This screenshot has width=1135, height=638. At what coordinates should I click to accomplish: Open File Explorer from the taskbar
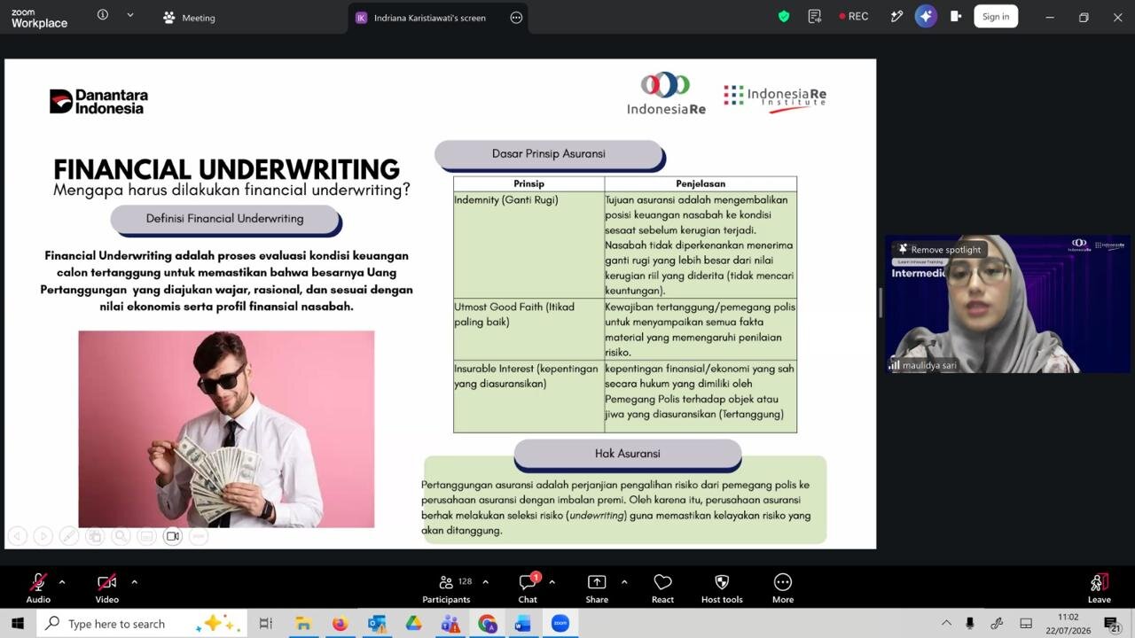point(303,624)
